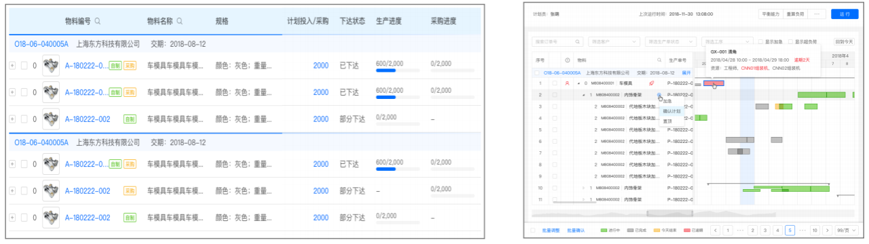869x244 pixels.
Task: Open 筛选工序 dropdown
Action: pos(727,41)
